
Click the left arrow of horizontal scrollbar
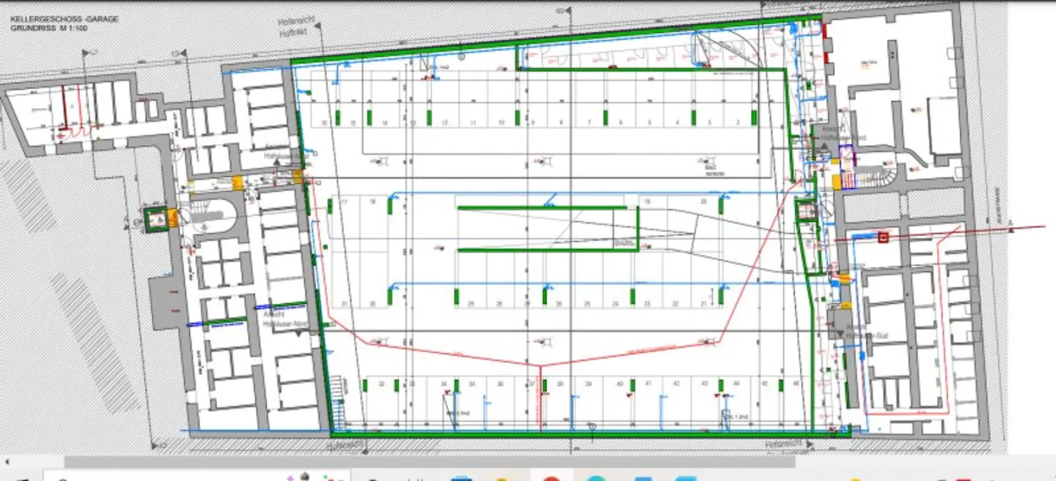(7, 462)
